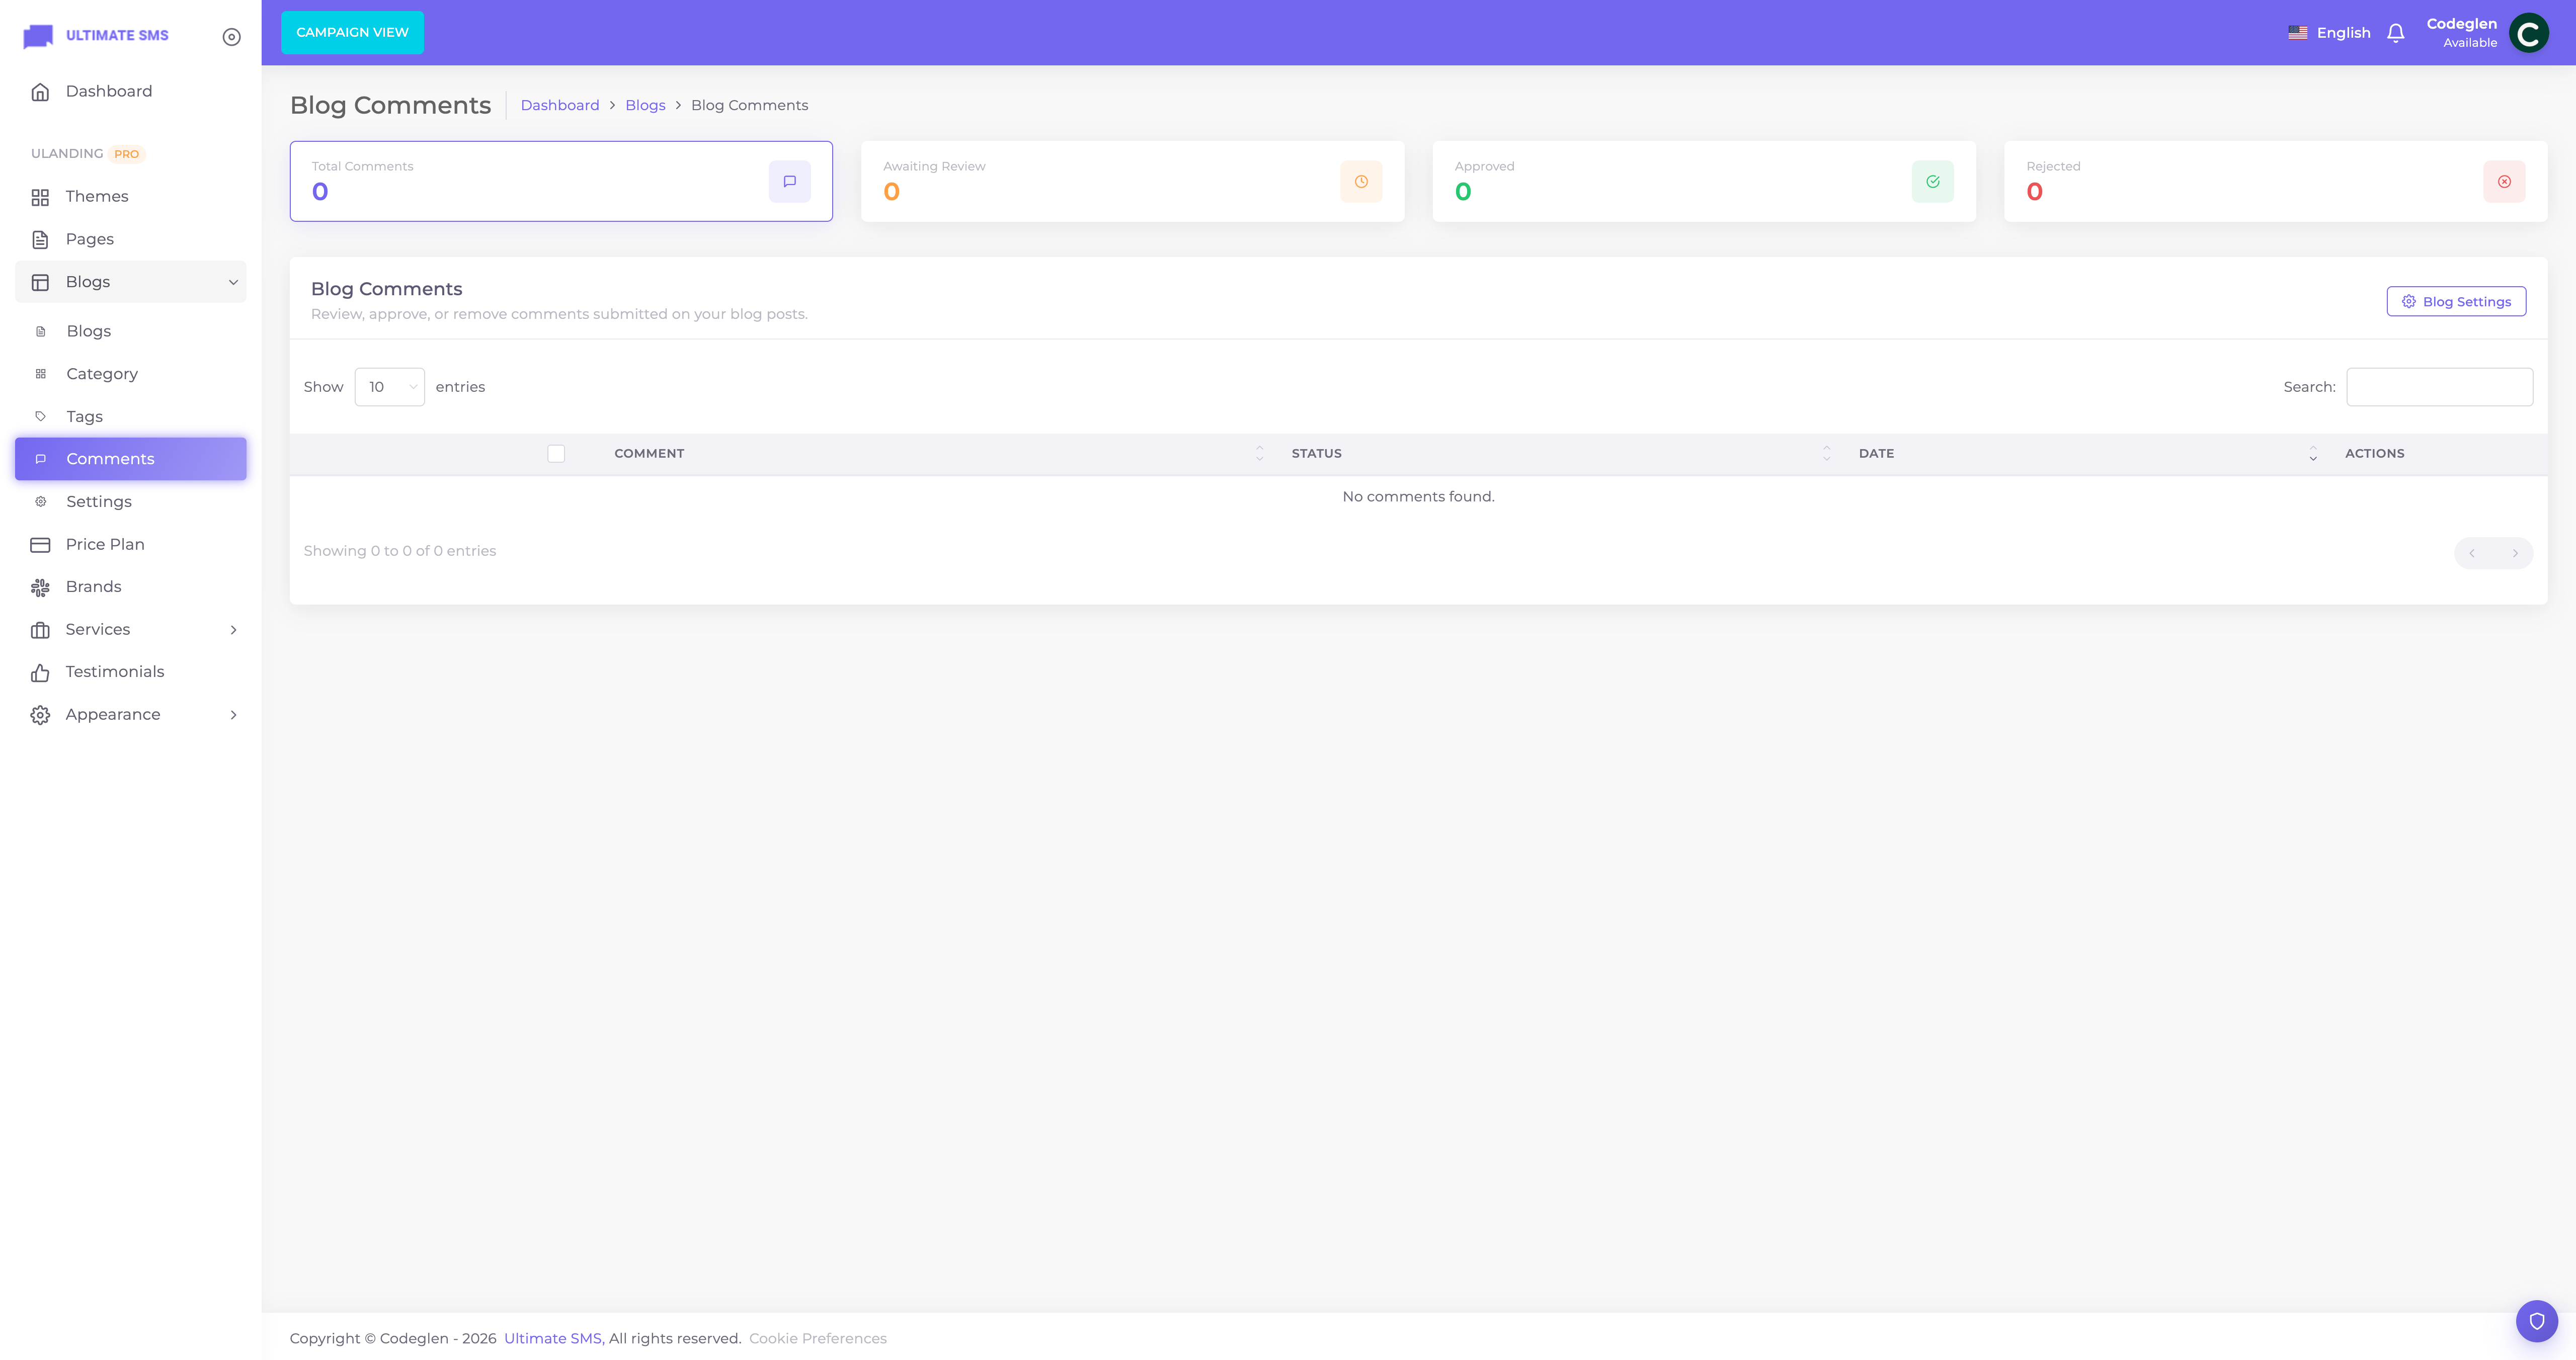The height and width of the screenshot is (1360, 2576).
Task: Click the US flag language icon
Action: tap(2297, 33)
